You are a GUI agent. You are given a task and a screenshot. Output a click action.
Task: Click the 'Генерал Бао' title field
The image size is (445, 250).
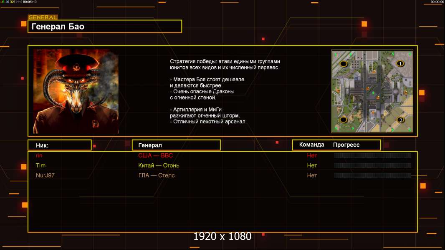click(x=105, y=26)
